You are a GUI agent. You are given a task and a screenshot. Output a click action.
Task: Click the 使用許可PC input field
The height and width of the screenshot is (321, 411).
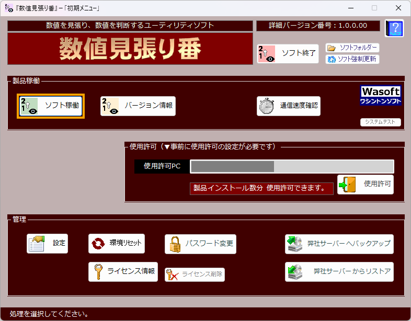pos(292,166)
